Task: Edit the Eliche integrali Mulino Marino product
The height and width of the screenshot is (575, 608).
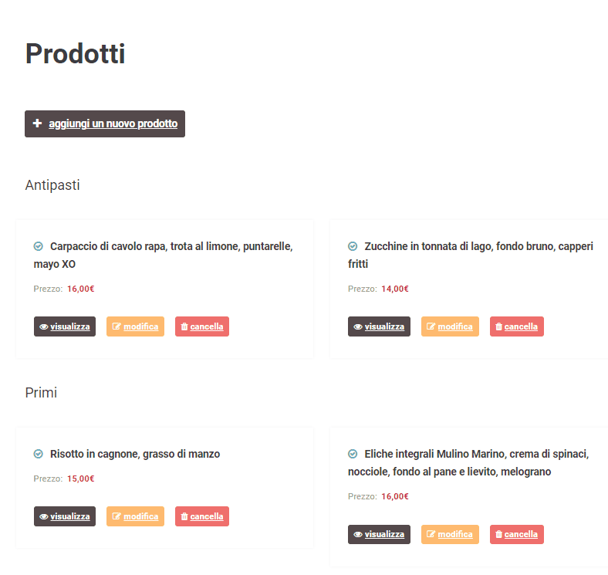Action: tap(450, 535)
